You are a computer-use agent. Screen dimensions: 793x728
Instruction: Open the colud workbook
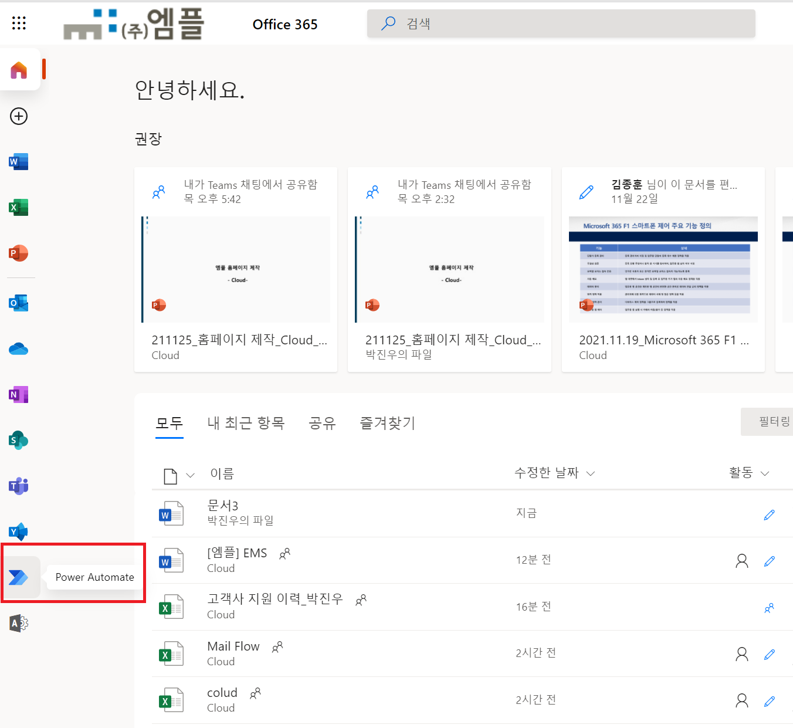pyautogui.click(x=222, y=693)
